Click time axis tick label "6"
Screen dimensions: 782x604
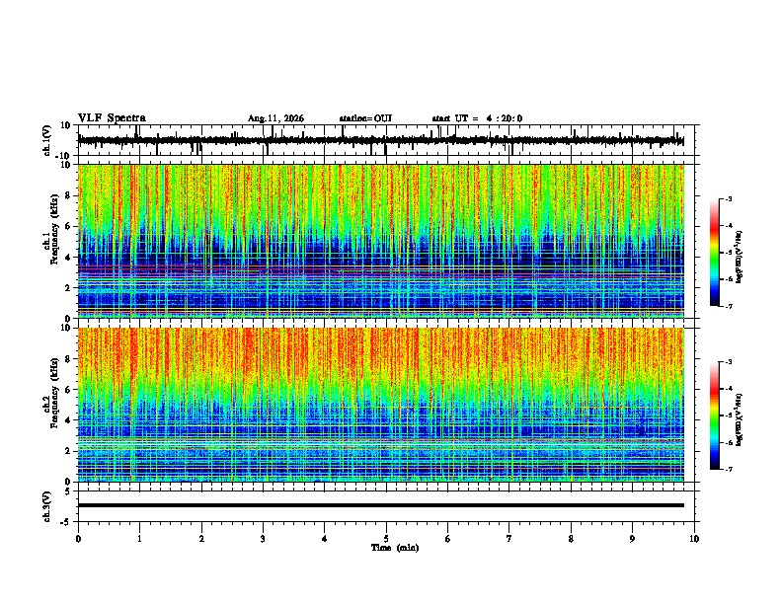448,539
